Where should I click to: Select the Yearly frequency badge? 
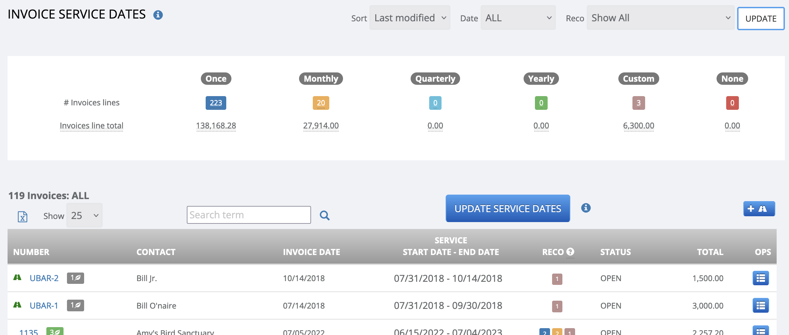click(541, 79)
